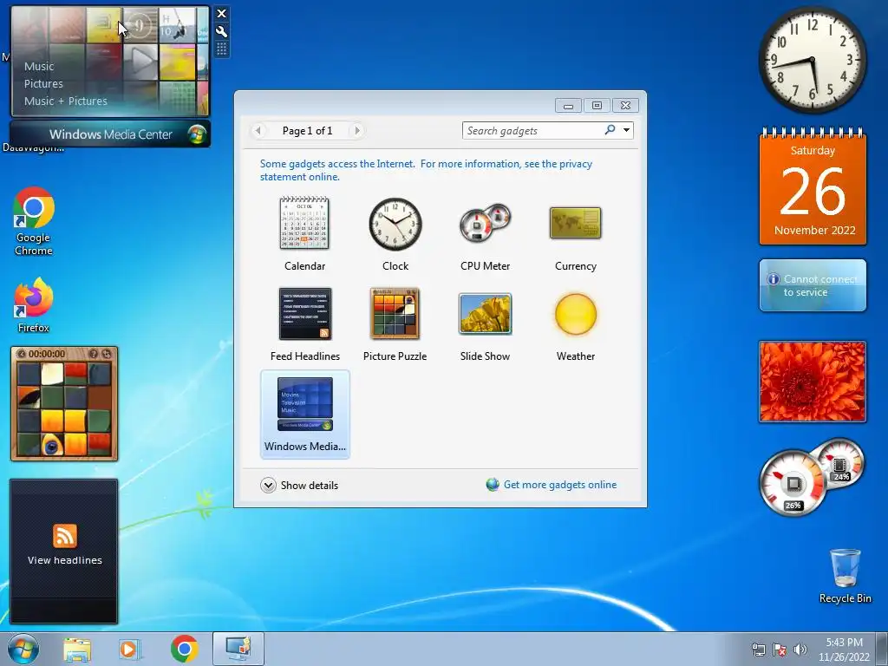Viewport: 888px width, 666px height.
Task: Open the privacy statement online link
Action: click(x=427, y=170)
